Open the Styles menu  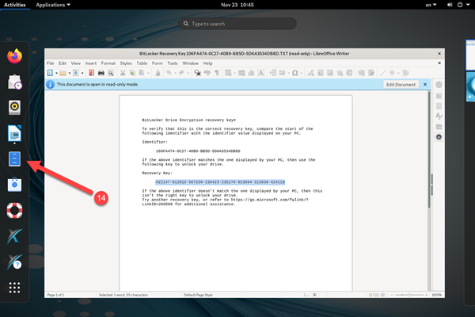click(x=126, y=63)
